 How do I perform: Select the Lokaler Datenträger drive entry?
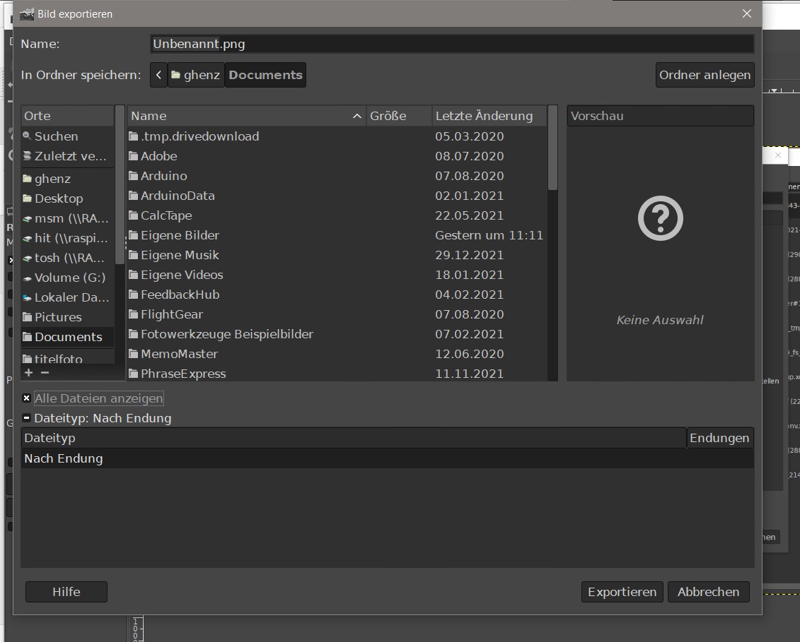click(x=69, y=297)
